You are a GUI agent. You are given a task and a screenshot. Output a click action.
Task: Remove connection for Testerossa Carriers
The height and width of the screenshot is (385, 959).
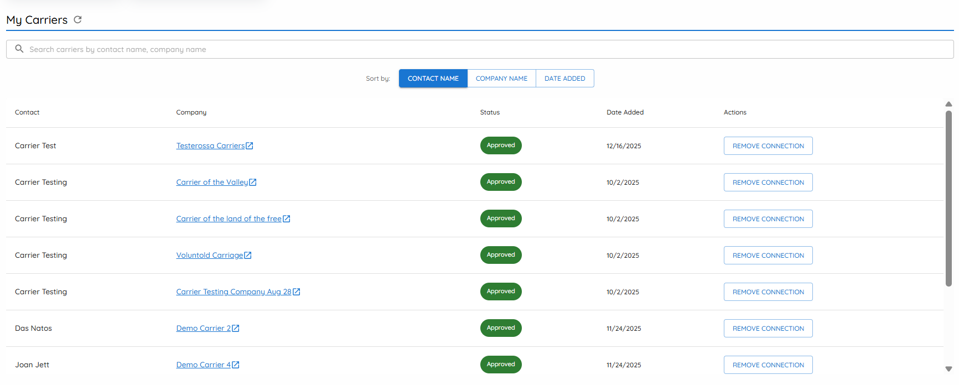pyautogui.click(x=768, y=146)
